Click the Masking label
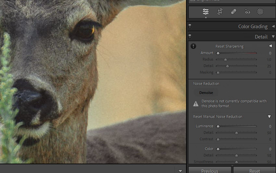This screenshot has width=276, height=173. [x=206, y=72]
